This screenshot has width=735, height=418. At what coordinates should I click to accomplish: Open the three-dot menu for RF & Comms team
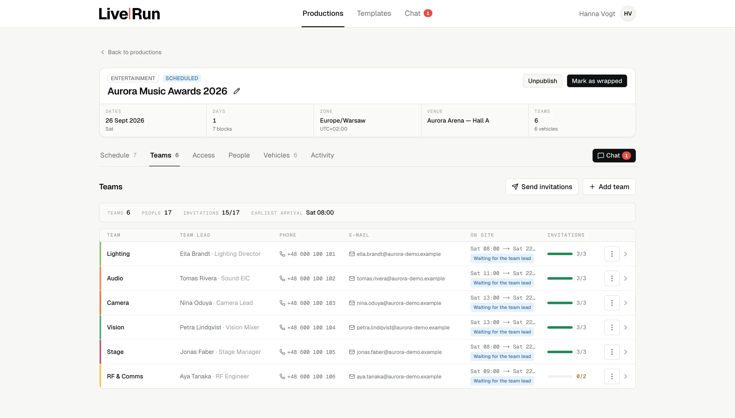click(x=612, y=376)
